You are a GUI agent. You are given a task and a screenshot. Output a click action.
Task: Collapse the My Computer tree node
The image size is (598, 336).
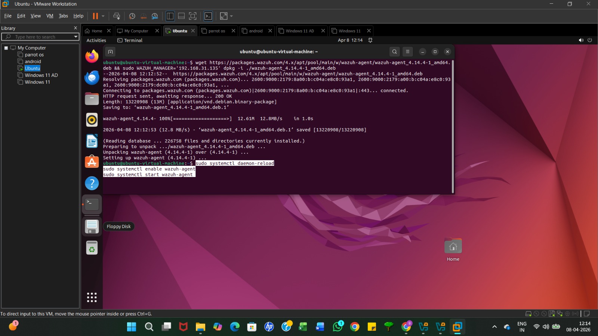pos(6,48)
